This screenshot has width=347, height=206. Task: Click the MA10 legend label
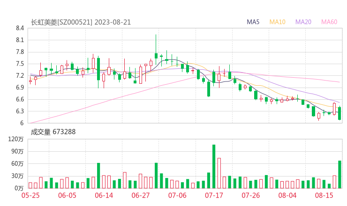click(277, 22)
